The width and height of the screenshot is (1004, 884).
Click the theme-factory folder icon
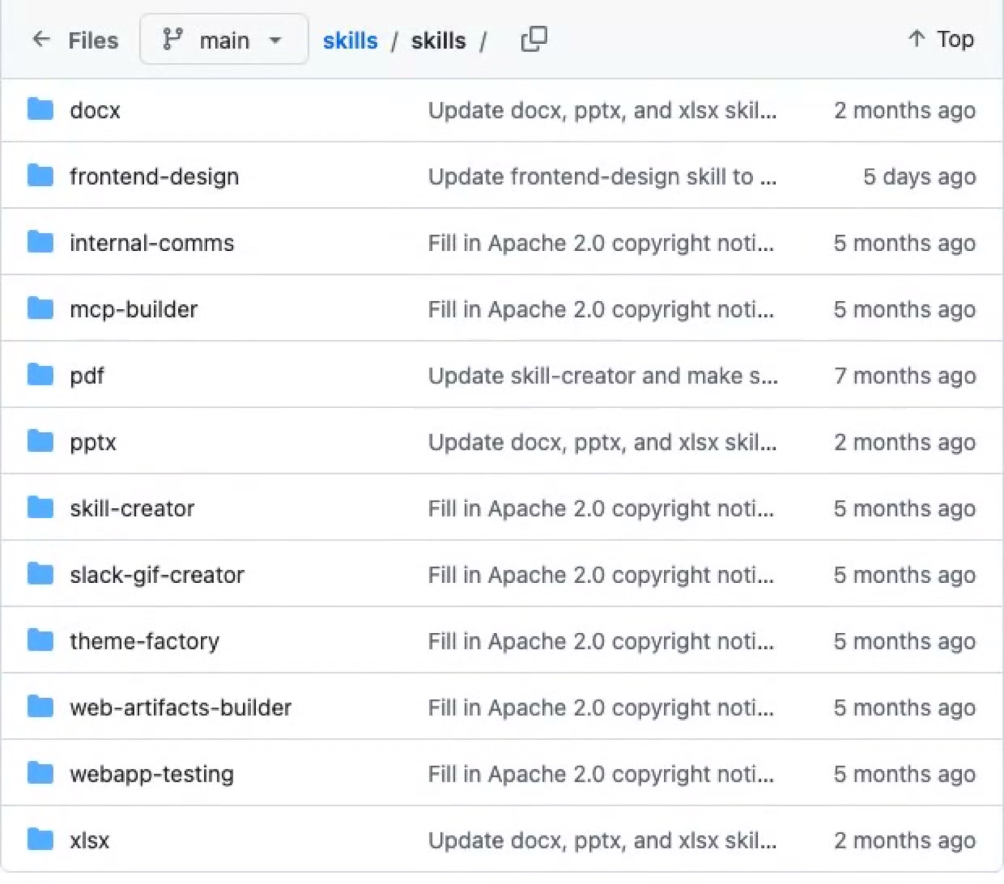40,641
